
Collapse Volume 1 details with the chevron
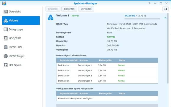click(165, 18)
